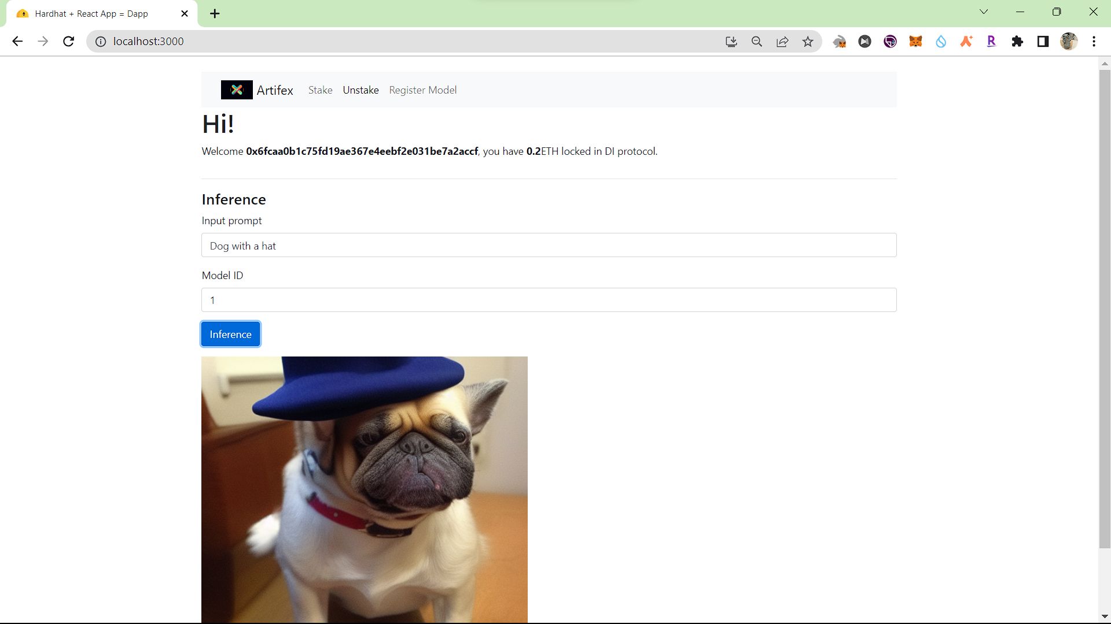The width and height of the screenshot is (1111, 624).
Task: Click the puzzle piece extensions icon
Action: 1018,41
